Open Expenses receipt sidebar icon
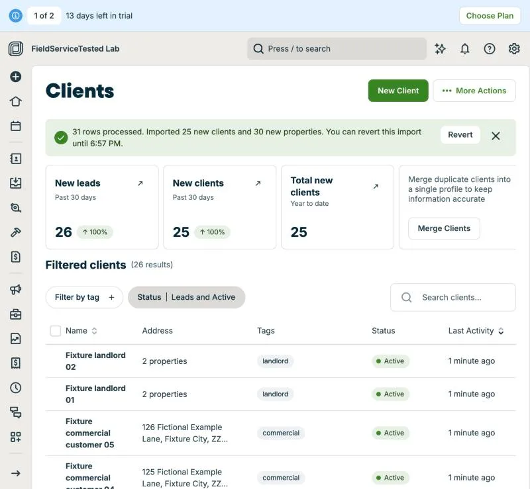530x489 pixels. click(x=15, y=363)
